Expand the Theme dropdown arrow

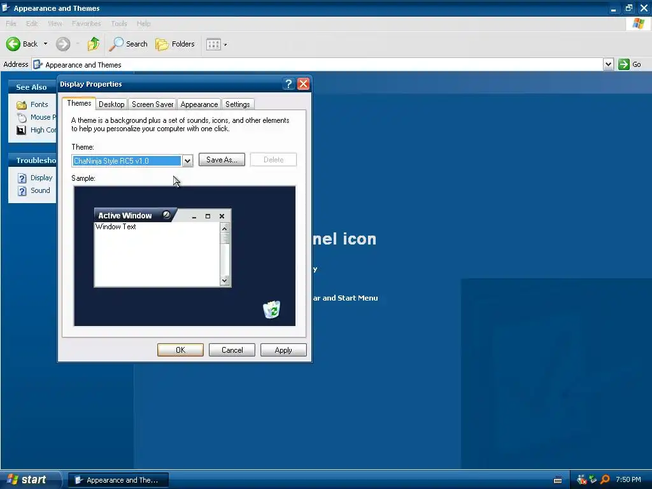188,161
